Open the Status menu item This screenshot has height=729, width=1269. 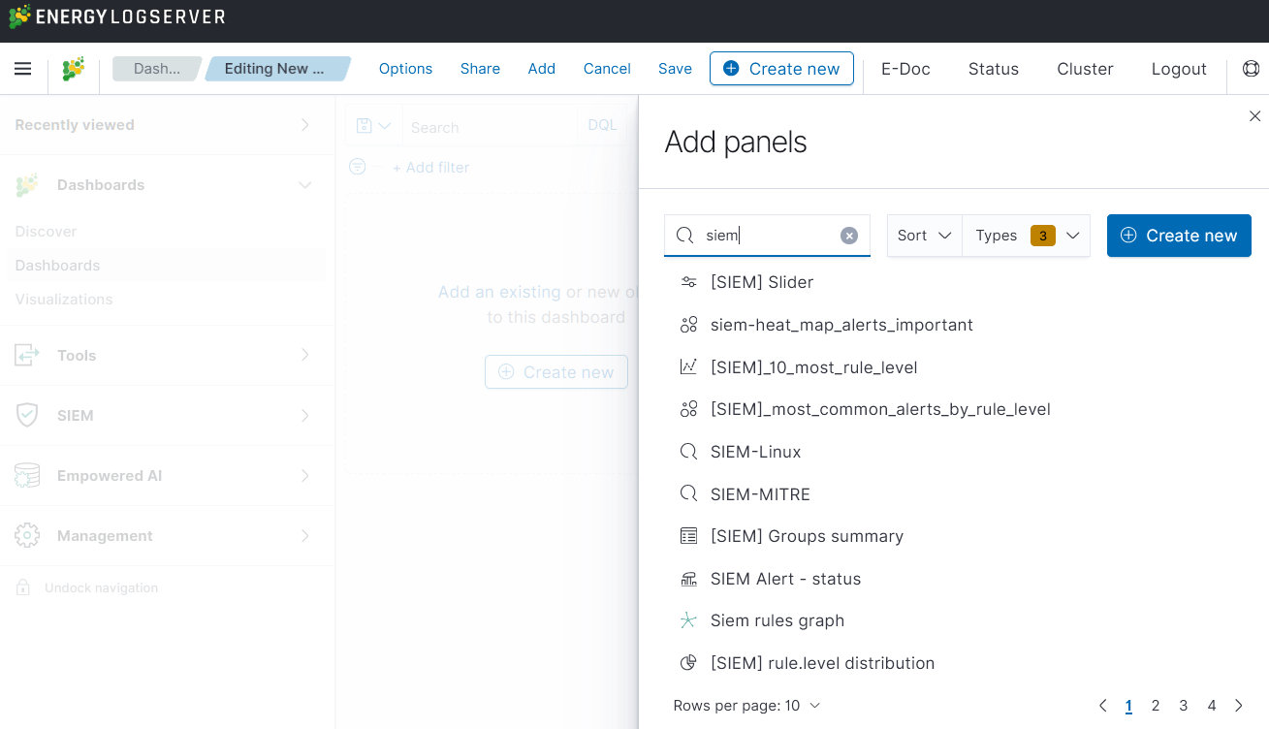(x=994, y=69)
